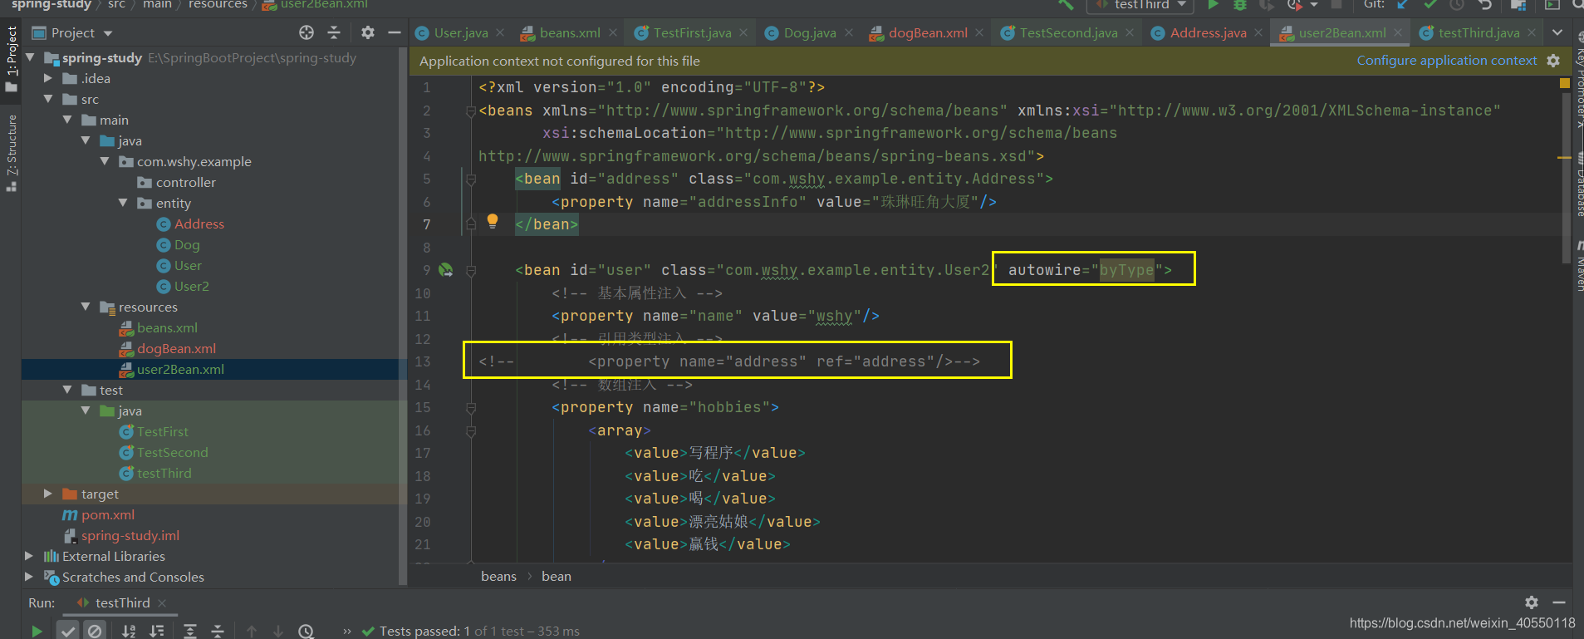Fold the hobbies property tag on line 15
Viewport: 1584px width, 639px height.
pyautogui.click(x=471, y=407)
